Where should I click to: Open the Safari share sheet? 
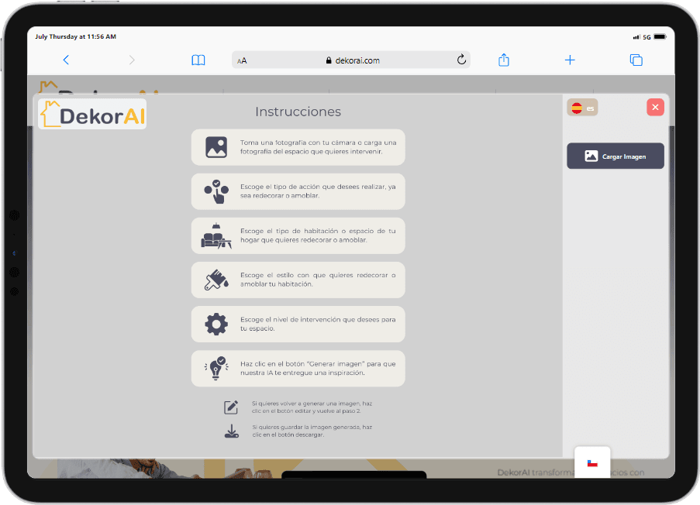[504, 60]
